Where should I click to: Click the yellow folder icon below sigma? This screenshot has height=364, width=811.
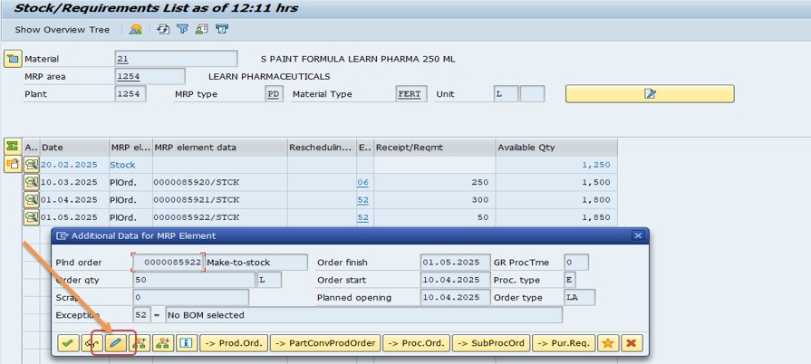tap(13, 165)
